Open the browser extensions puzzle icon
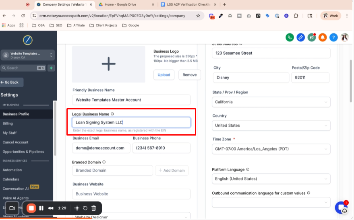Image resolution: width=354 pixels, height=220 pixels. click(x=296, y=16)
